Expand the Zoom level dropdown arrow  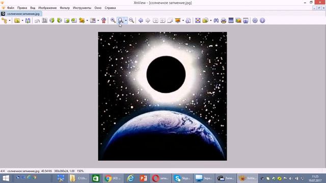[x=126, y=20]
